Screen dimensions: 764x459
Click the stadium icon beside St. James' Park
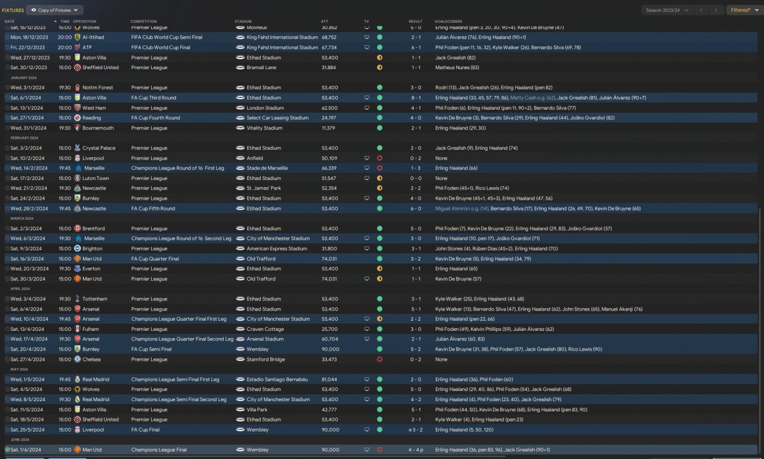pyautogui.click(x=240, y=188)
